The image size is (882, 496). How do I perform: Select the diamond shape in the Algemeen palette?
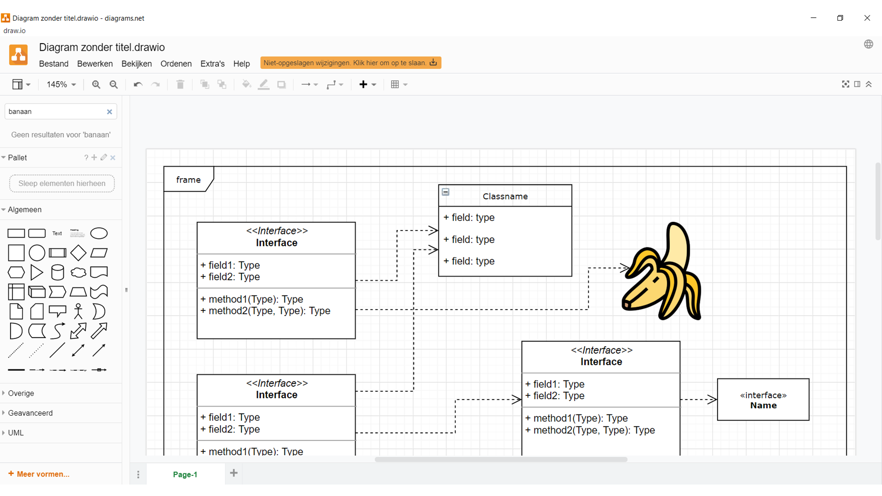pyautogui.click(x=78, y=253)
